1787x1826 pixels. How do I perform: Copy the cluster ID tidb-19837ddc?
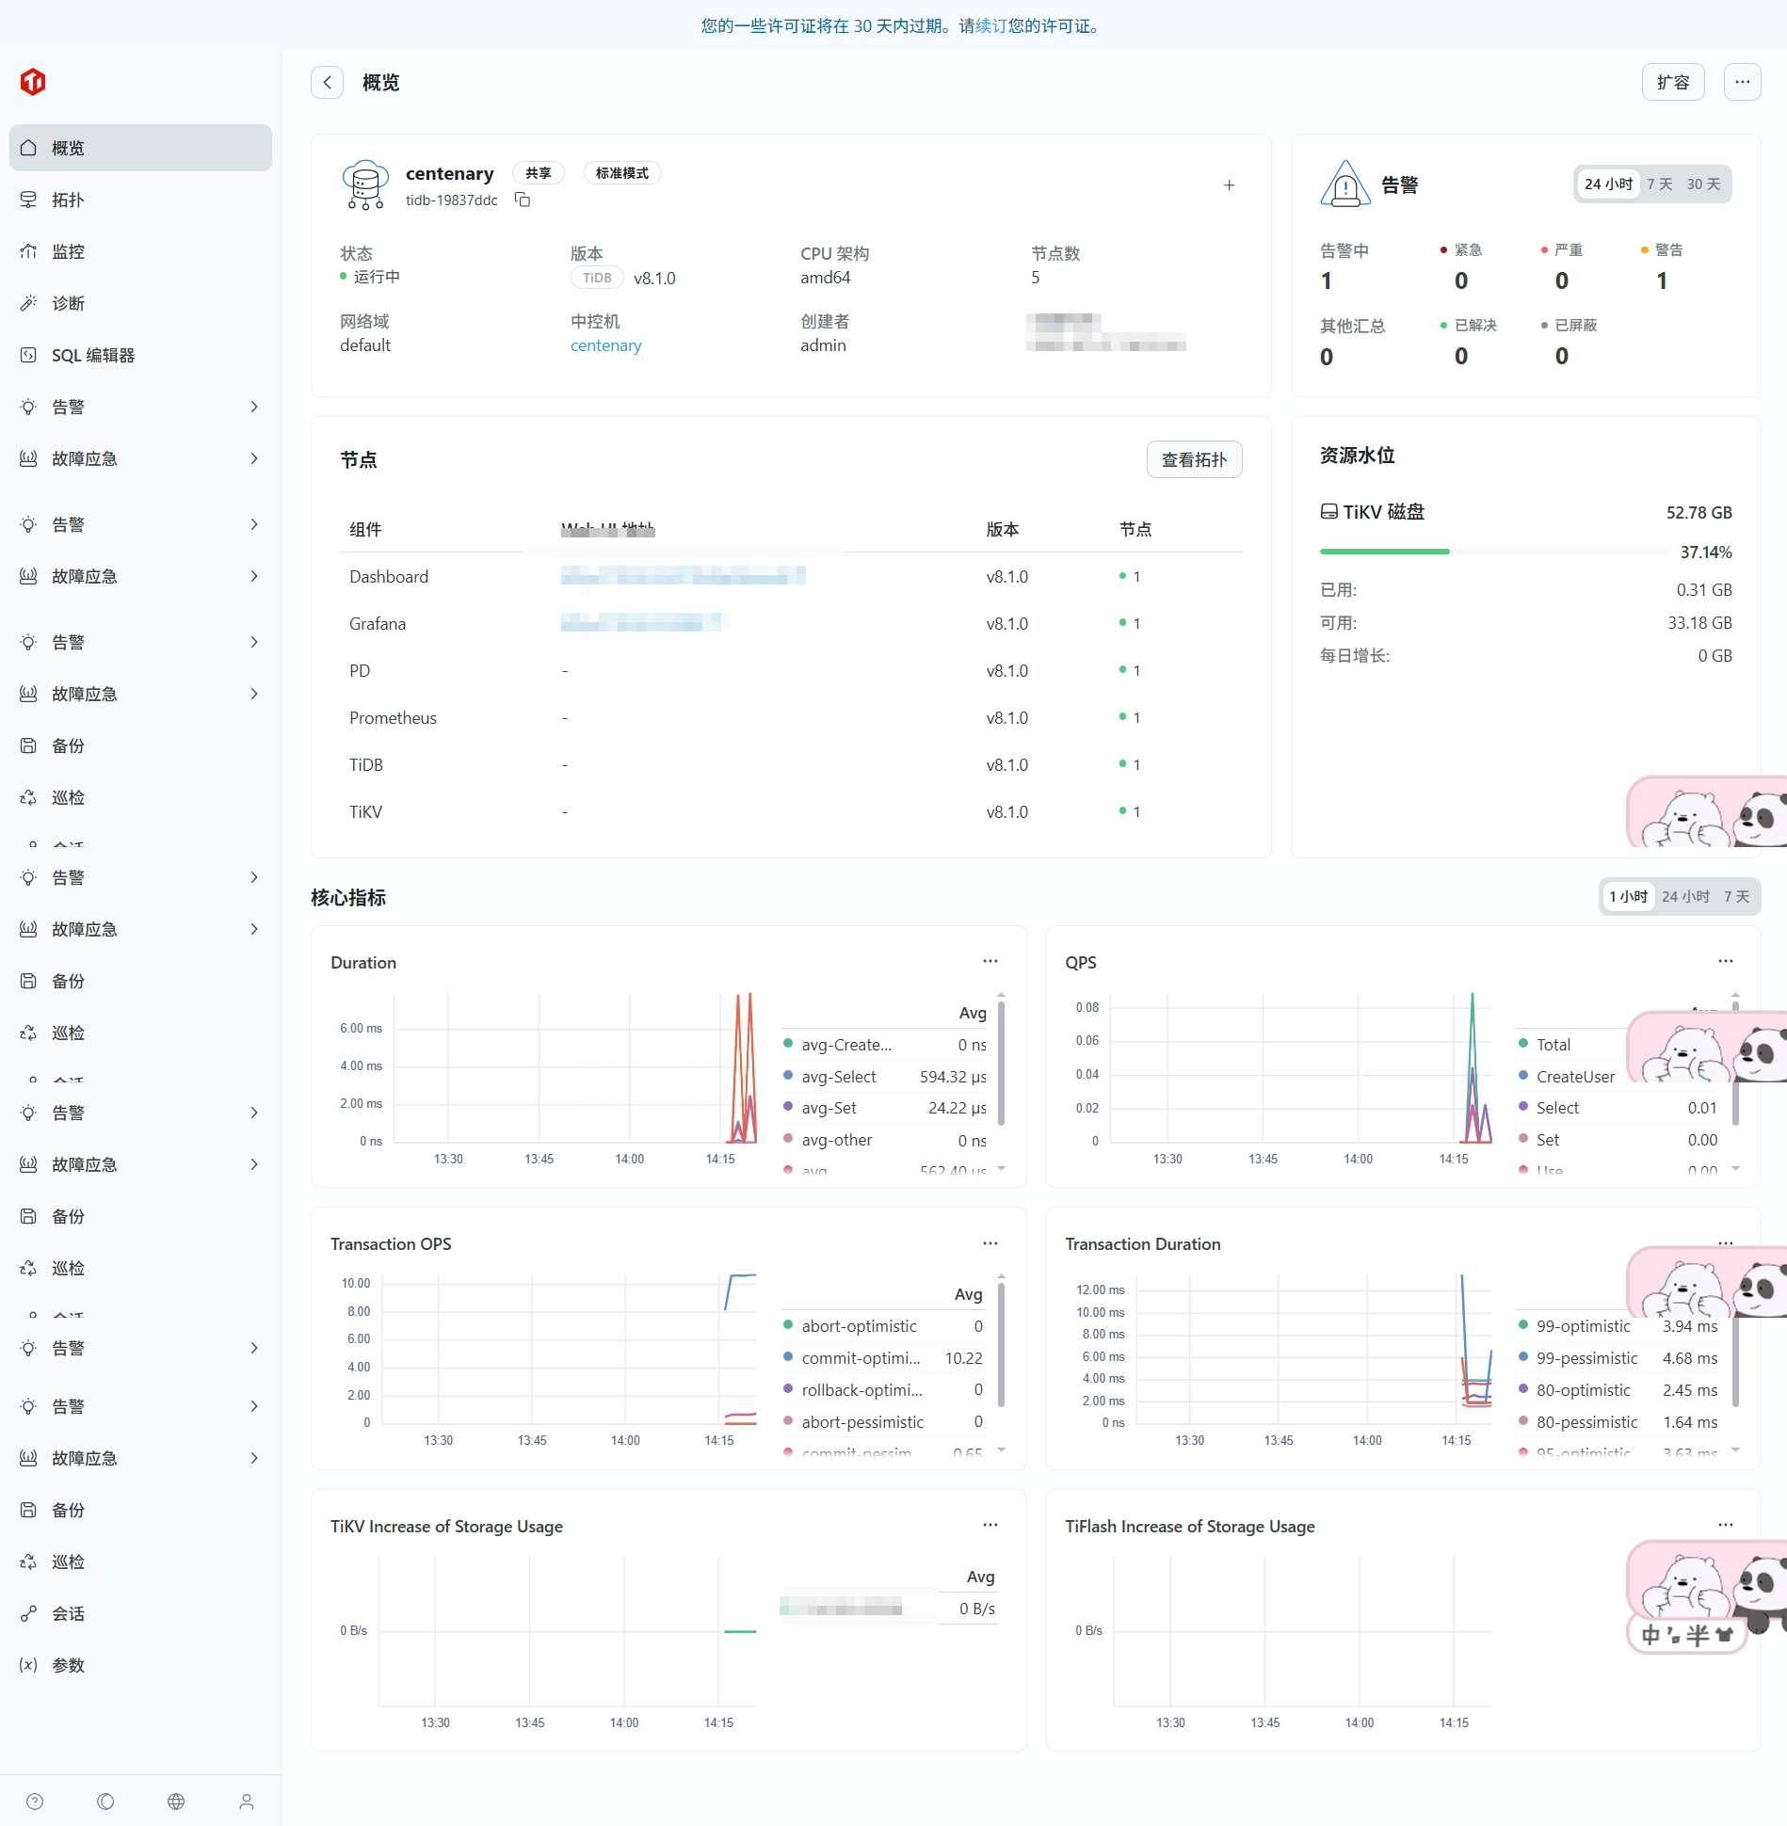(523, 200)
